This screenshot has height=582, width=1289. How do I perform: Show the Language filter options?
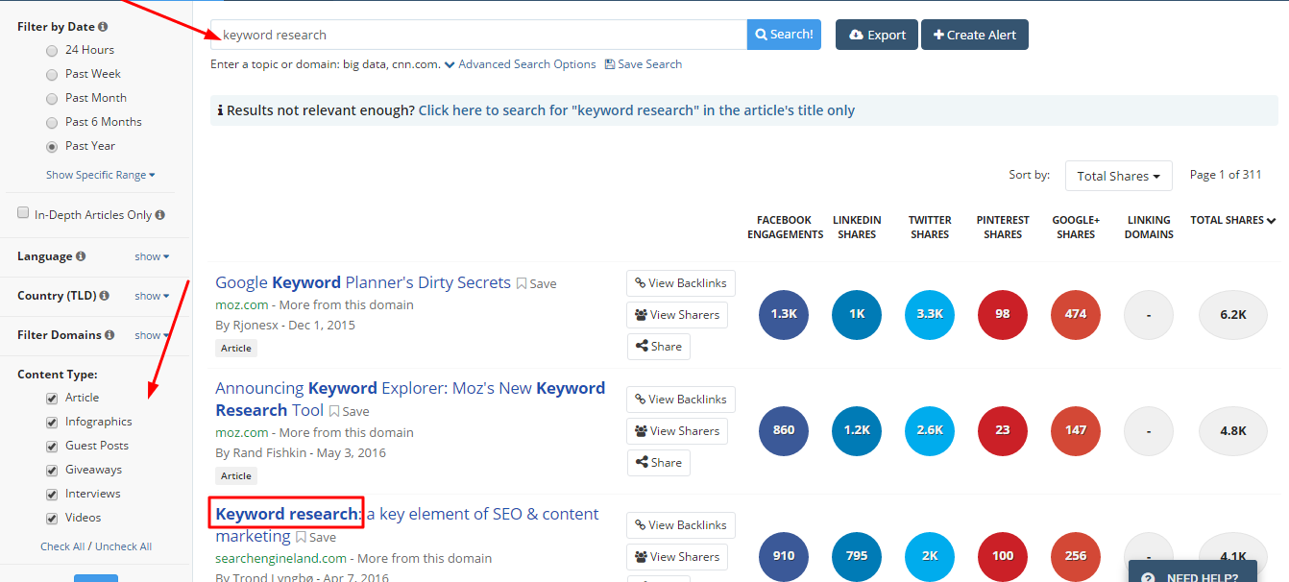coord(152,256)
